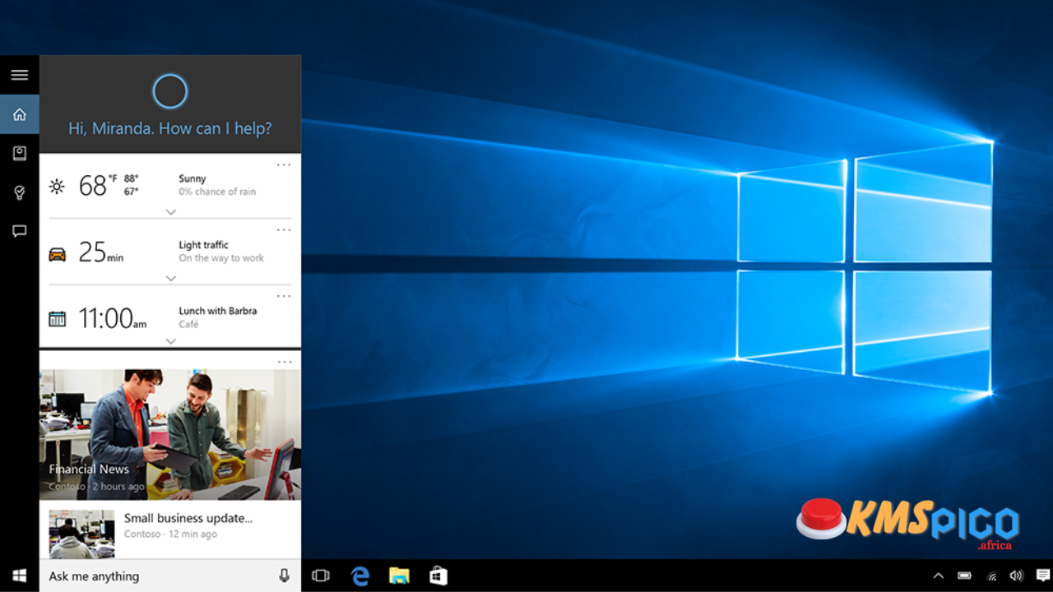The image size is (1053, 592).
Task: Click Lunch with Barbra event title
Action: [x=217, y=311]
